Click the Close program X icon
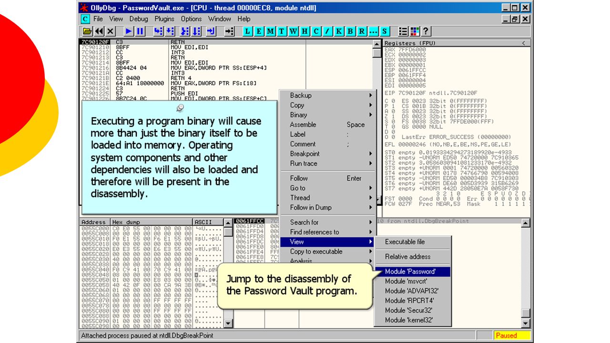The image size is (610, 343). (x=111, y=31)
